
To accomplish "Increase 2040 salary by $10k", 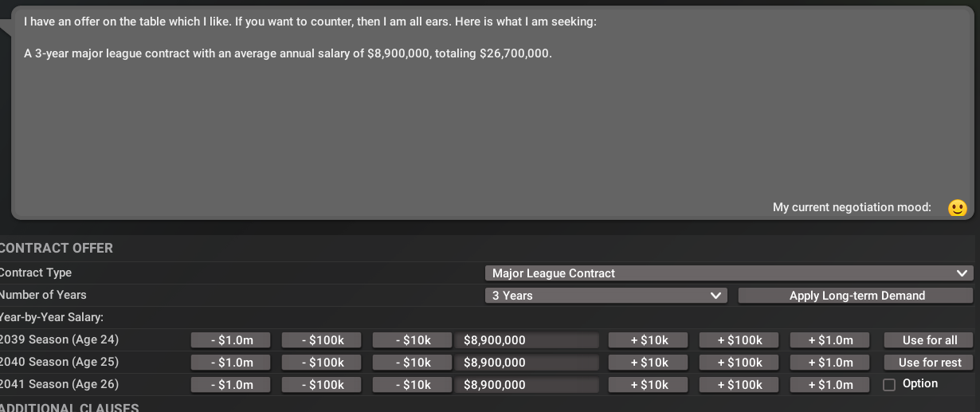I will (x=649, y=363).
